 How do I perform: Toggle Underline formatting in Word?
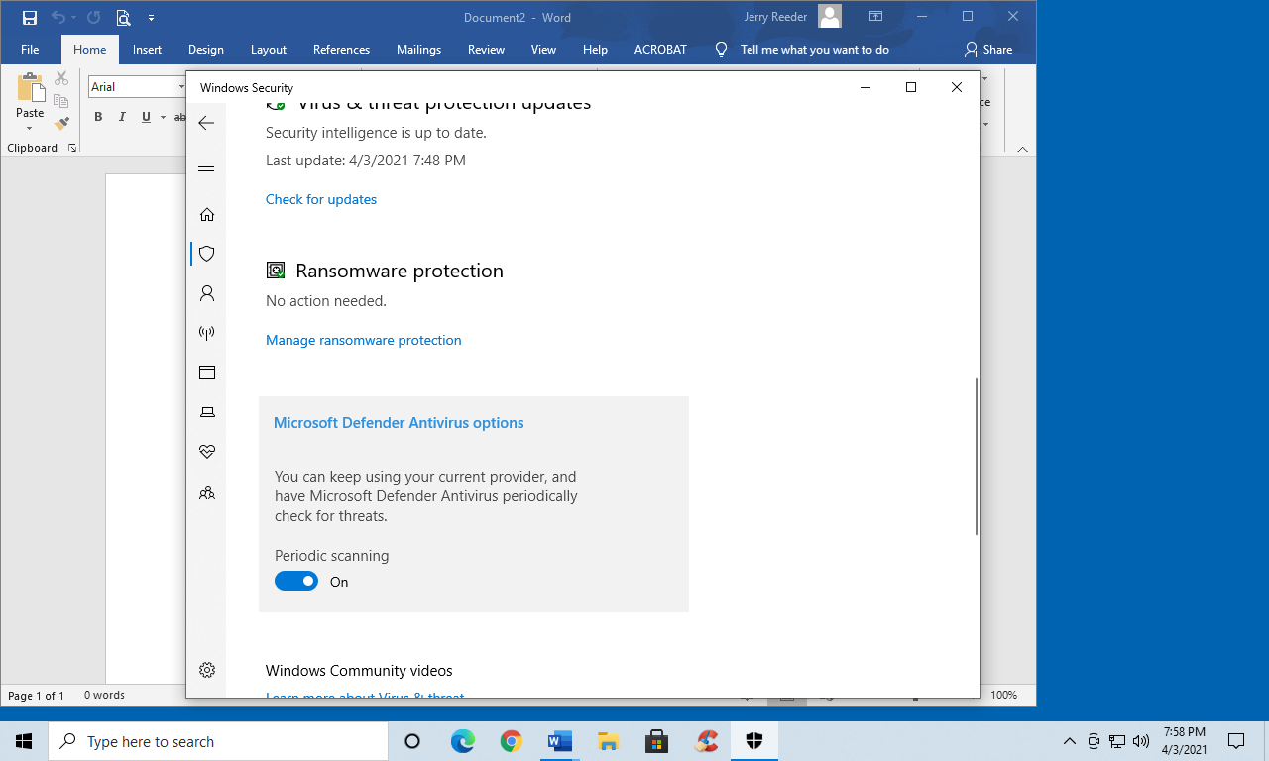click(146, 117)
